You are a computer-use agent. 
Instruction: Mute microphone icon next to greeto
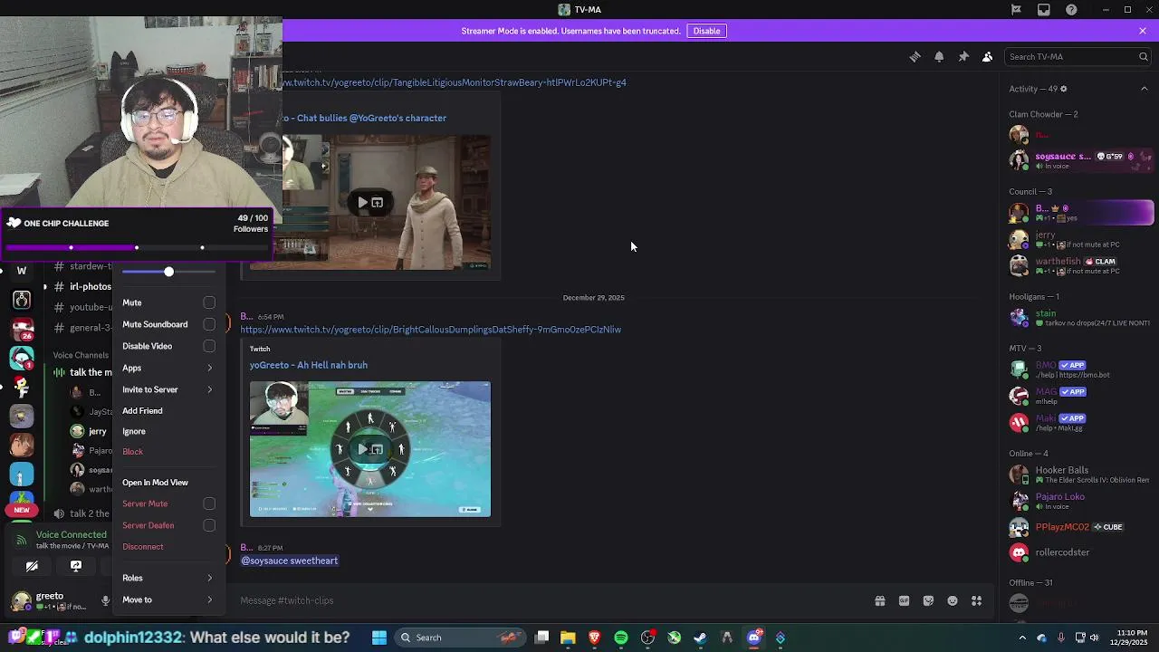[x=105, y=600]
